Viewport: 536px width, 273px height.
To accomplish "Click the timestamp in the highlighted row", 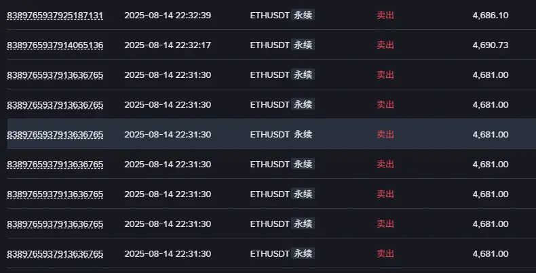I will tap(168, 134).
